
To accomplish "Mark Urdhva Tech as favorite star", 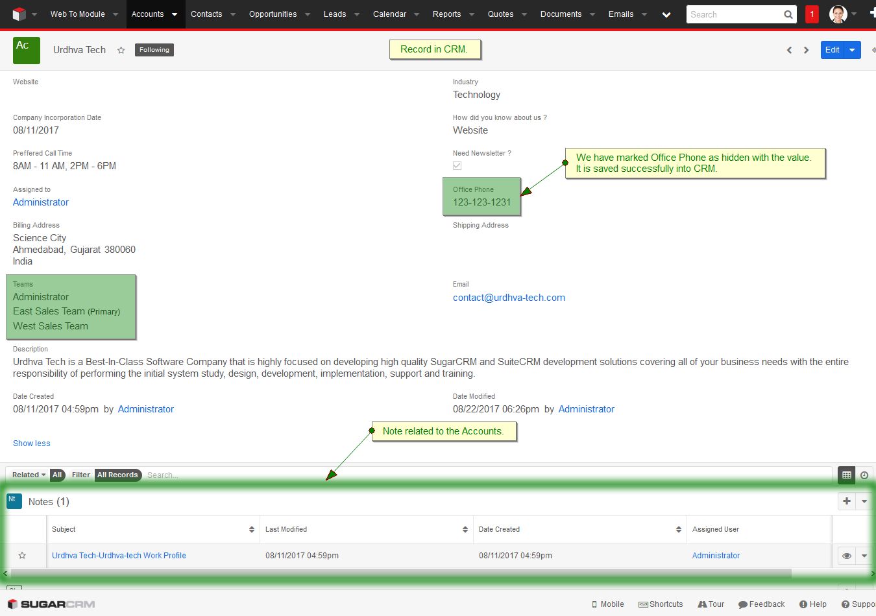I will pos(121,50).
